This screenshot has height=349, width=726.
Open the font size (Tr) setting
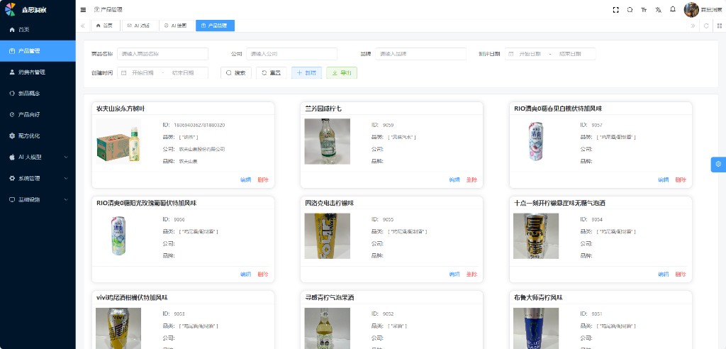644,10
